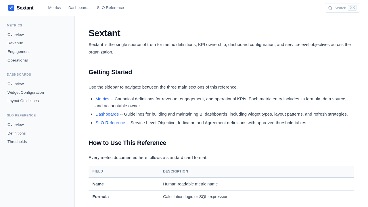This screenshot has height=207, width=368.
Task: Follow the Metrics link in Getting Started
Action: click(102, 99)
